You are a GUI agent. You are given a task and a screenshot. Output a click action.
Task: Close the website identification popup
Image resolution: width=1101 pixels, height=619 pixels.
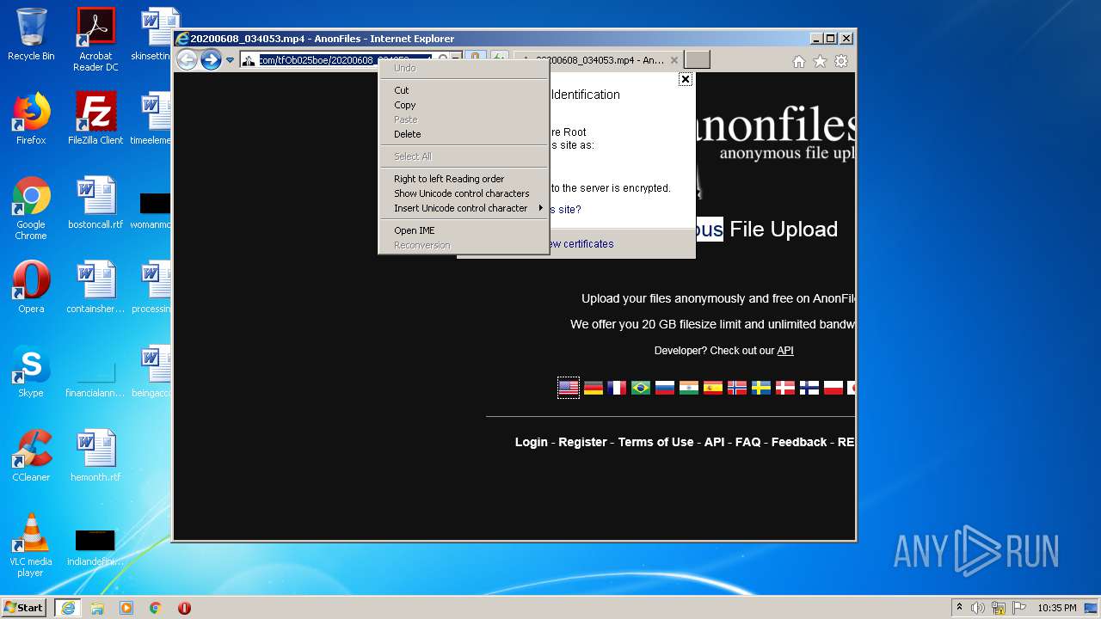pos(686,79)
